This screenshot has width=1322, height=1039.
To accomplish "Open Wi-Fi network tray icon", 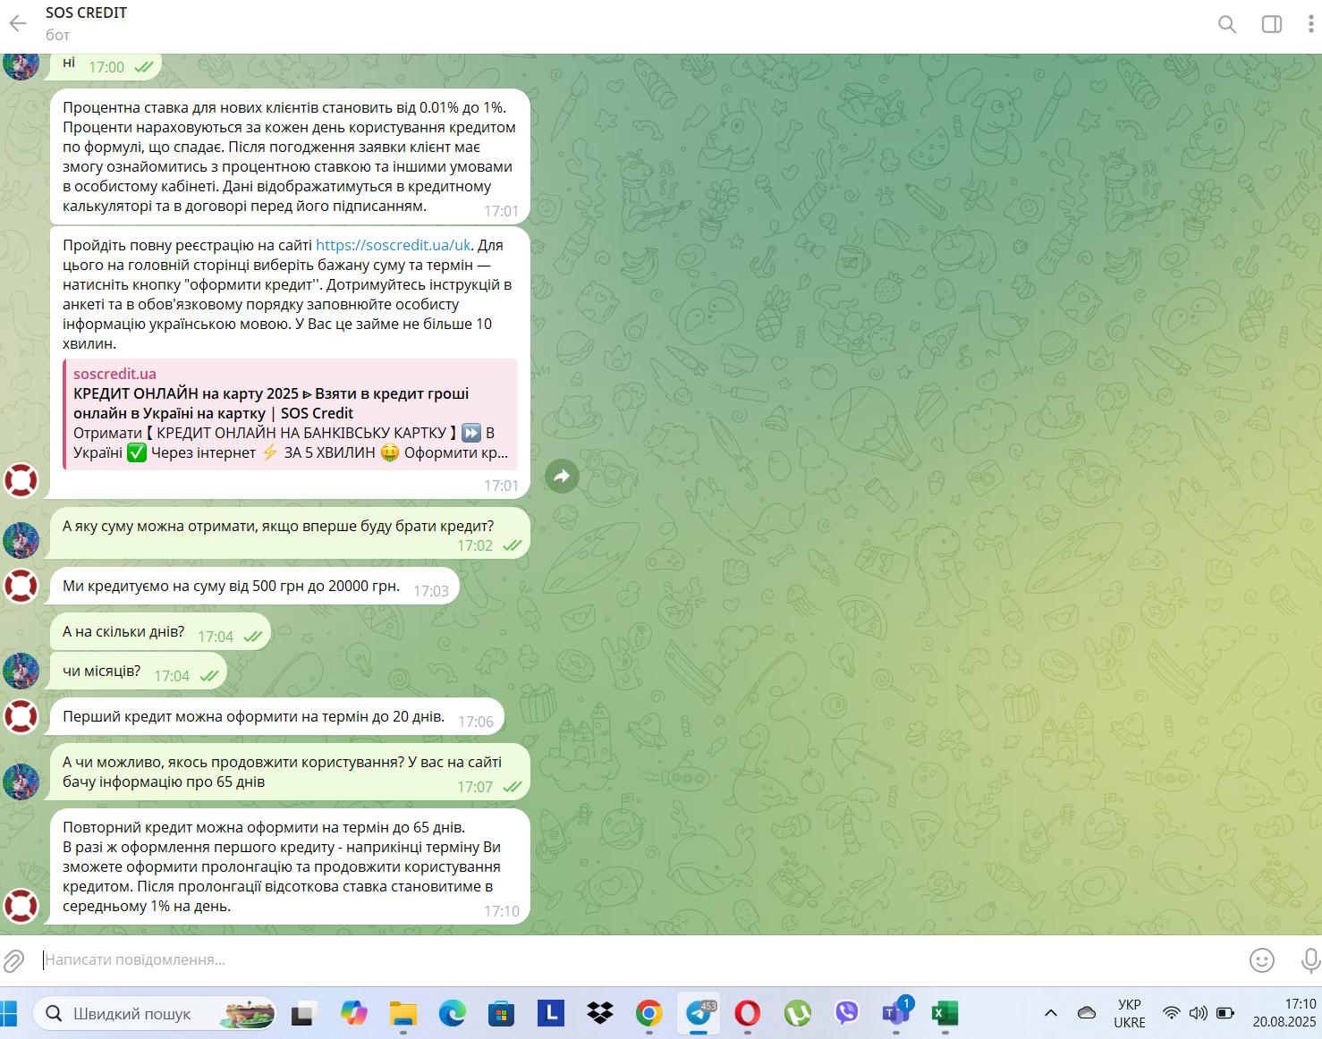I will (1171, 1013).
